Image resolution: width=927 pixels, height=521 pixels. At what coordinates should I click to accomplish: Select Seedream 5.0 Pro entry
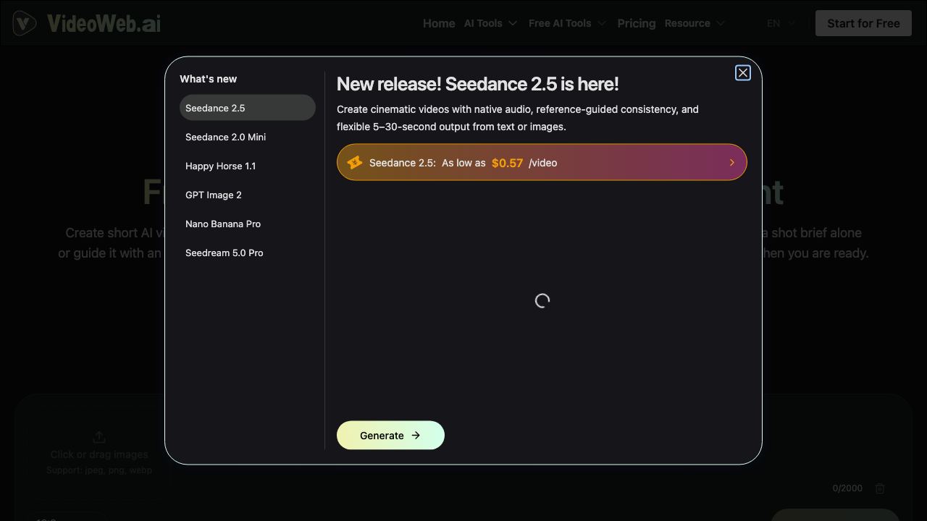[248, 253]
